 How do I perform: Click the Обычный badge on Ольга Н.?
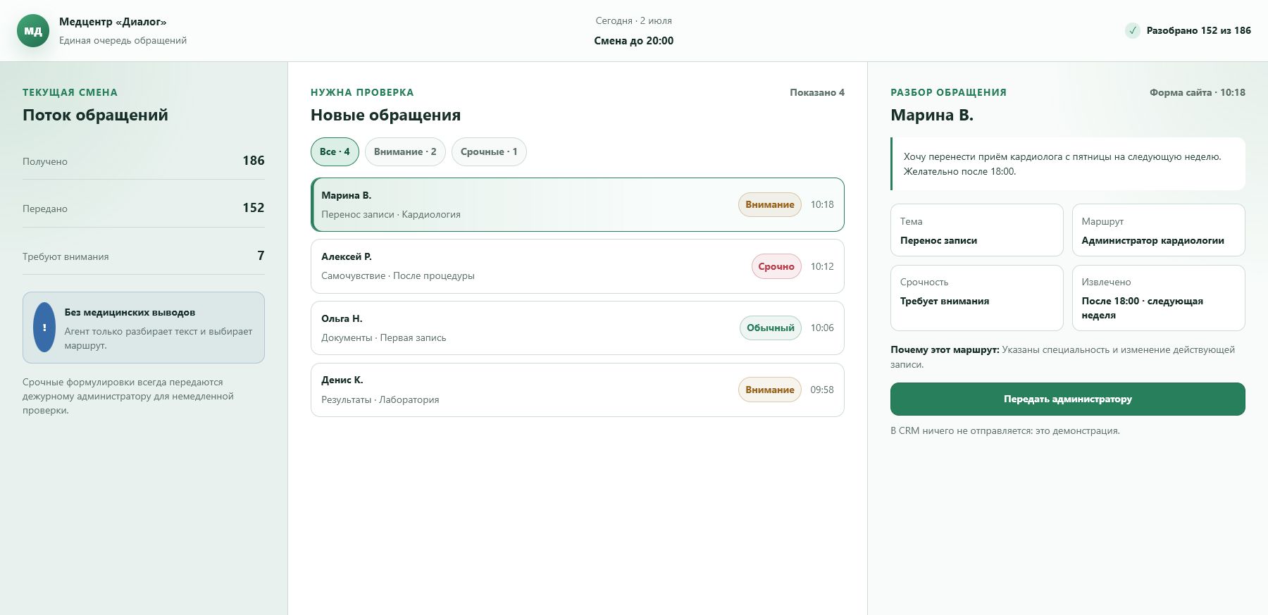(x=771, y=328)
